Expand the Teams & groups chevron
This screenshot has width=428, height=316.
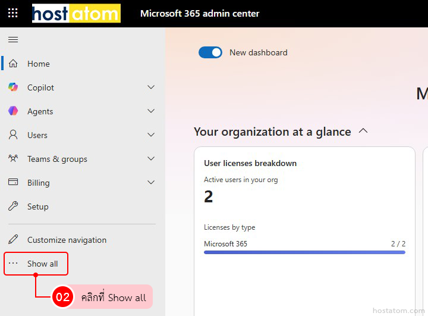tap(151, 158)
